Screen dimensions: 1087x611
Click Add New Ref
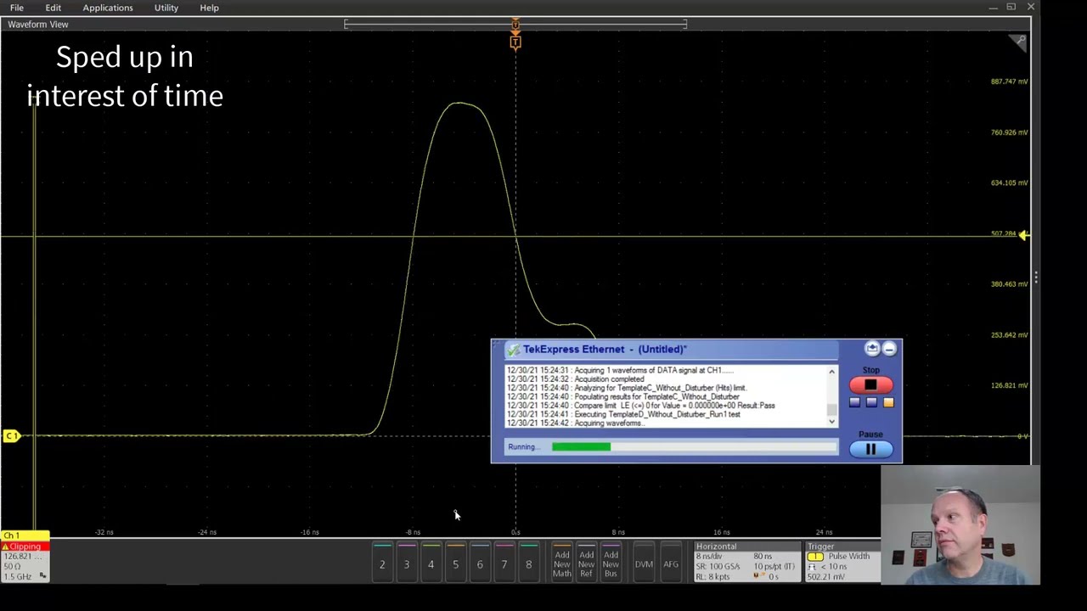tap(586, 563)
